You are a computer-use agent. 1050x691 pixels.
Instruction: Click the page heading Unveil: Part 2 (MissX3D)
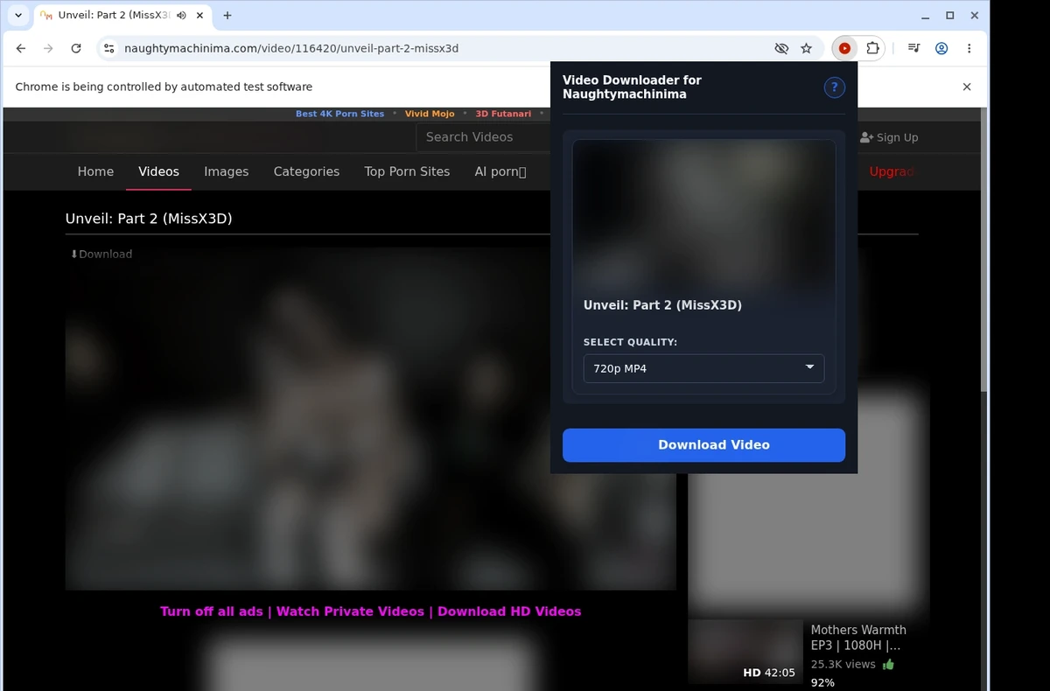click(149, 219)
